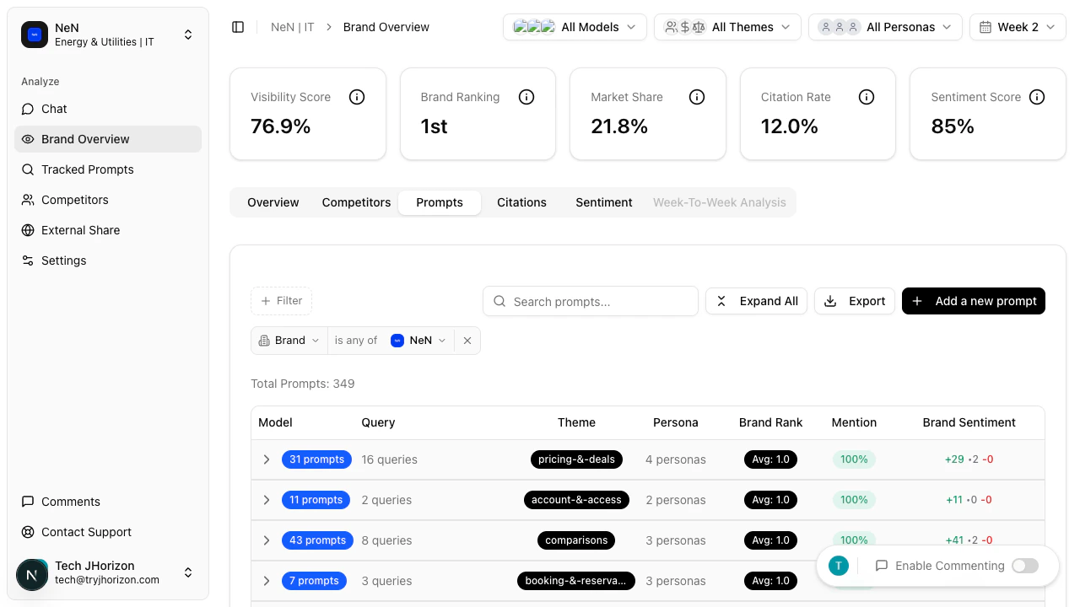Click Add a new prompt button
The width and height of the screenshot is (1080, 607).
pyautogui.click(x=974, y=301)
